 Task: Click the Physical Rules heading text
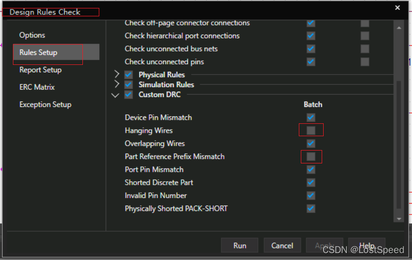[162, 75]
